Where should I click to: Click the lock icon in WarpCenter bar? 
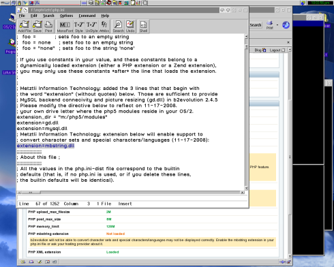(x=19, y=3)
